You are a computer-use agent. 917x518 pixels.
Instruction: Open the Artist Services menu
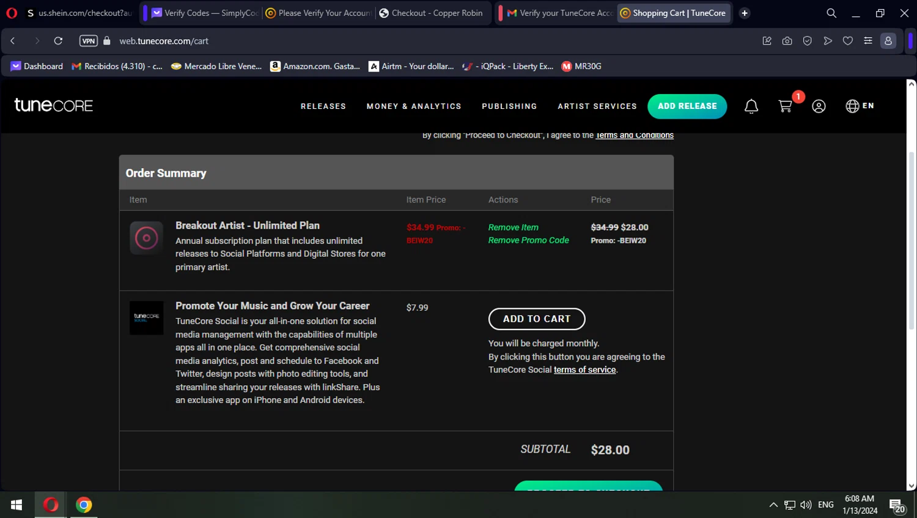(597, 106)
